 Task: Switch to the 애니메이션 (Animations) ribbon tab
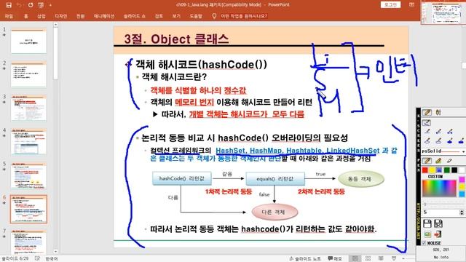point(104,16)
